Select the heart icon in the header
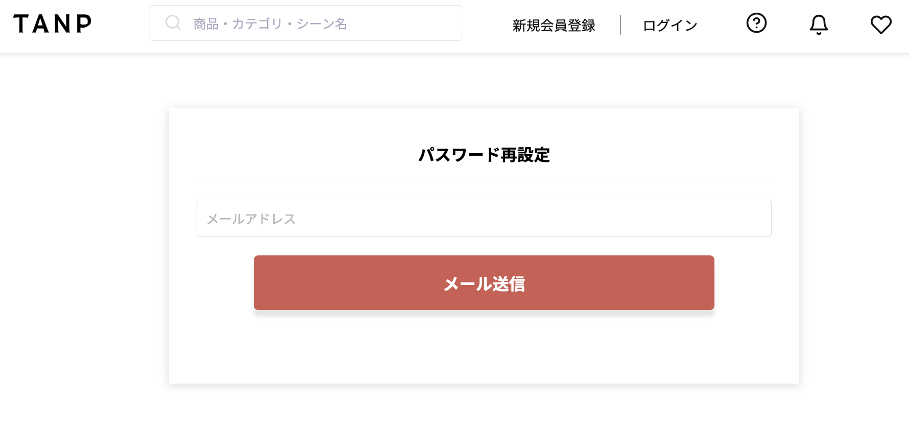 tap(881, 23)
